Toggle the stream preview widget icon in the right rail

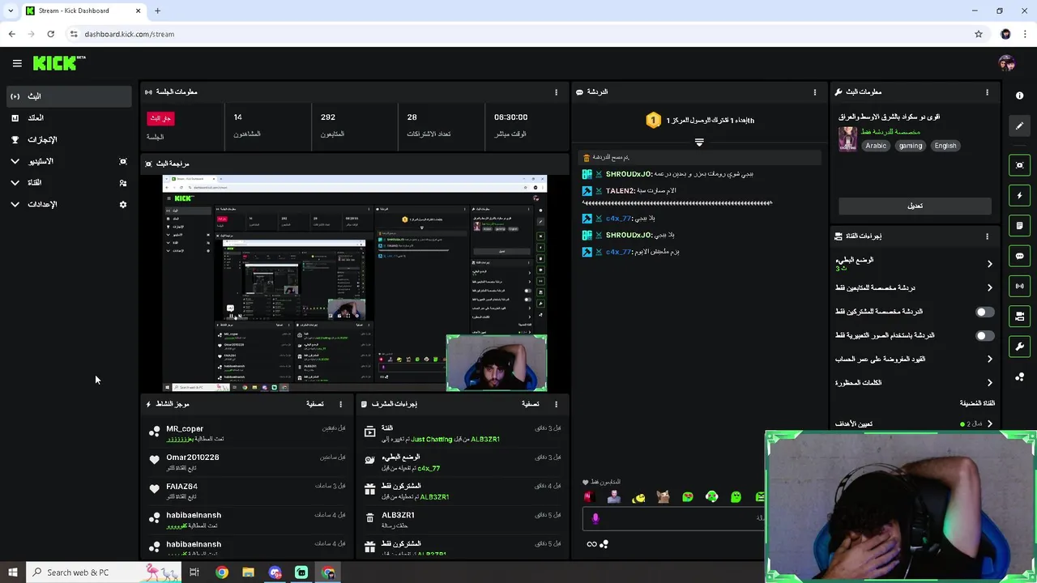tap(1019, 165)
